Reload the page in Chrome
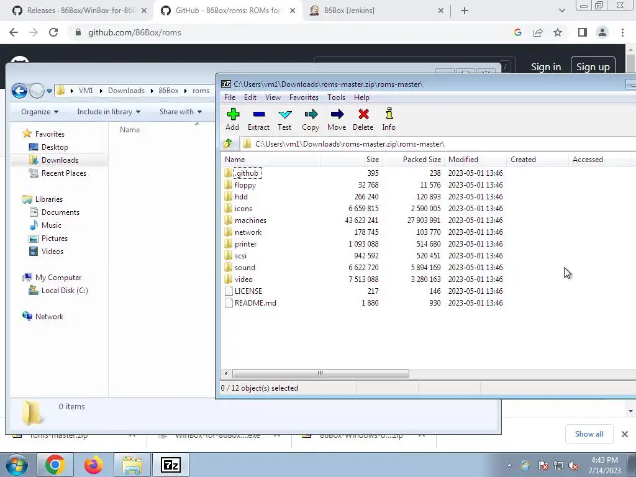The image size is (636, 477). pyautogui.click(x=53, y=32)
